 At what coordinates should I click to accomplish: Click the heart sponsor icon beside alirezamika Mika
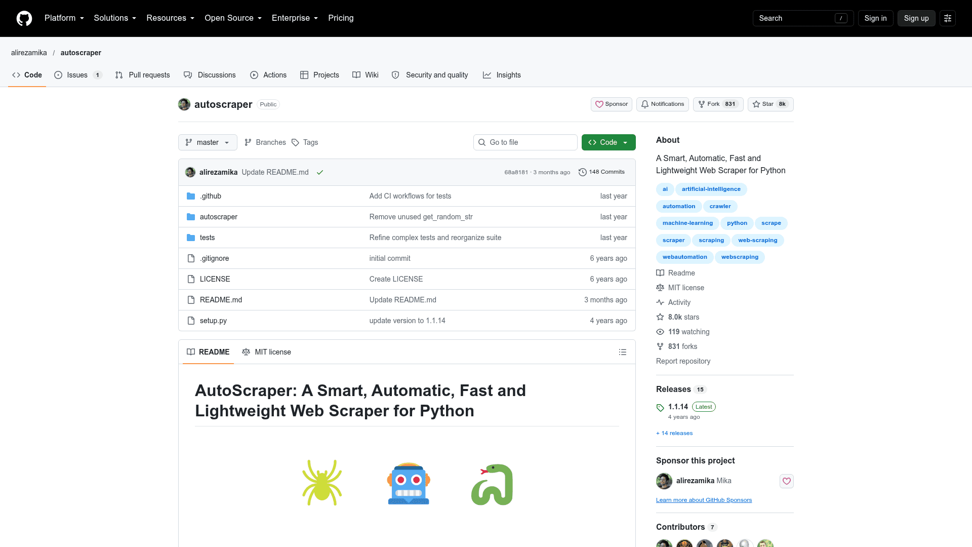[787, 481]
